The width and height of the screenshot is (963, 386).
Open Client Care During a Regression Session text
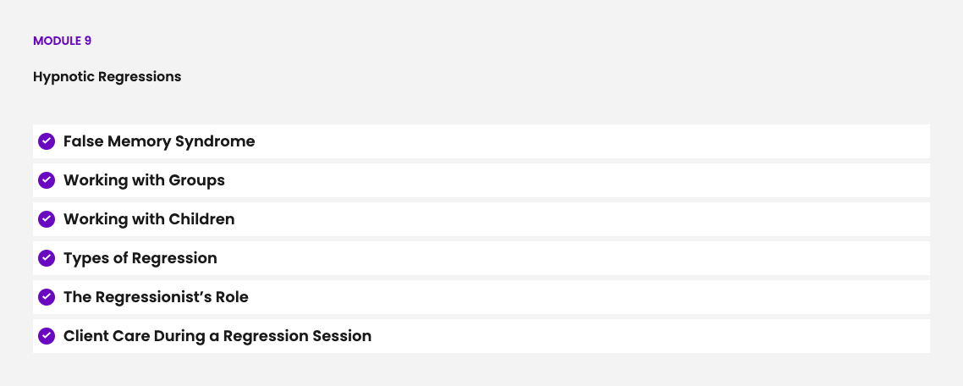tap(217, 336)
